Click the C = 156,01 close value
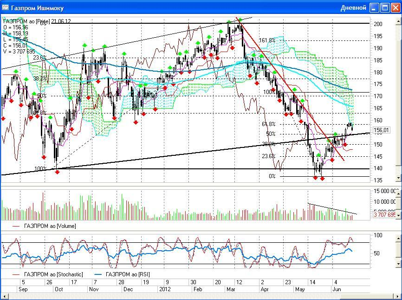This screenshot has height=300, width=402. pos(15,46)
